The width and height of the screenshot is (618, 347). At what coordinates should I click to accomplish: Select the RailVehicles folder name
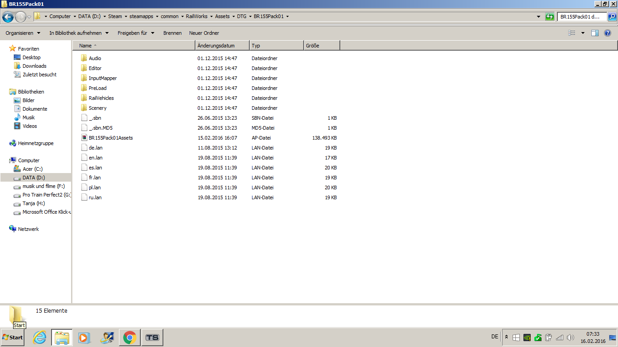(x=101, y=98)
